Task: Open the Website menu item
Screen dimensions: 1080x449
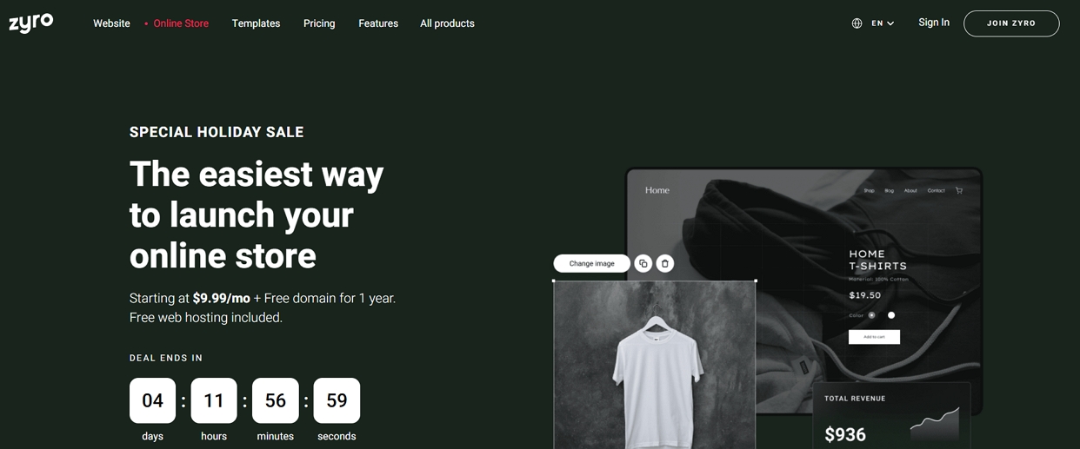Action: 111,23
